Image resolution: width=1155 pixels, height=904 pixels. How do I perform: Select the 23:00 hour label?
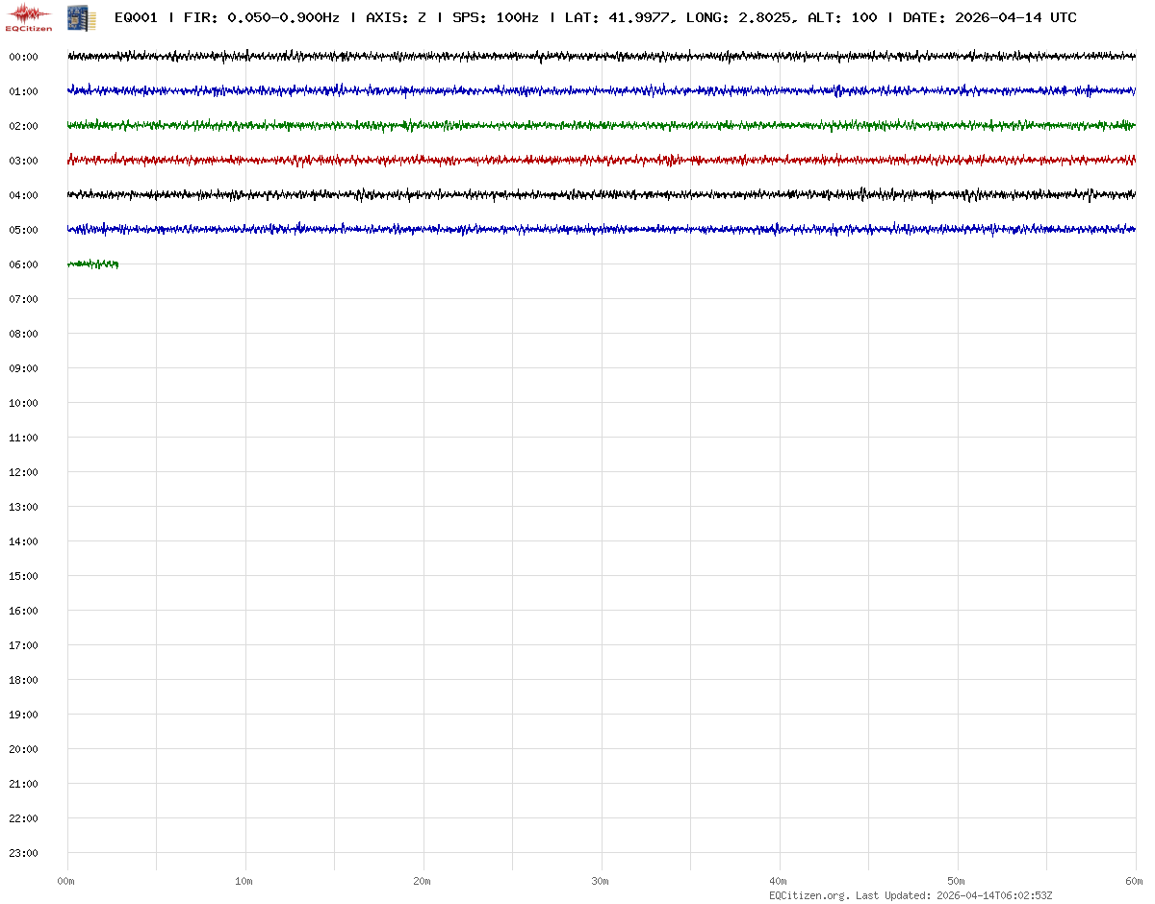[x=23, y=853]
